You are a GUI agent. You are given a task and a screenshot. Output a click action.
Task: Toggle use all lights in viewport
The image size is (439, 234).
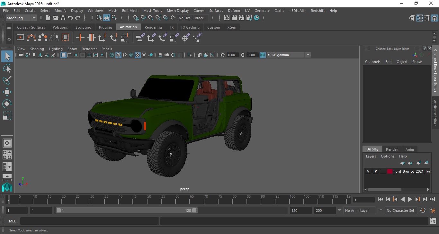(x=144, y=55)
